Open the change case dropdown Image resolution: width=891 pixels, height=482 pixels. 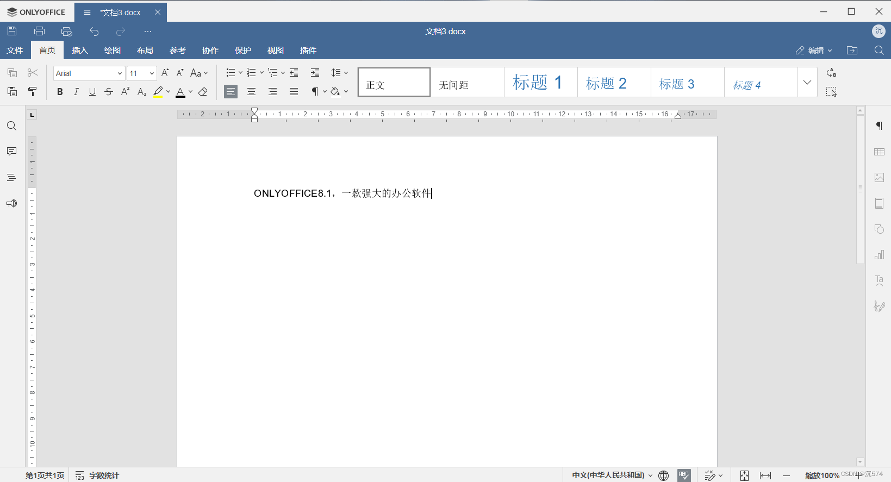[x=199, y=73]
